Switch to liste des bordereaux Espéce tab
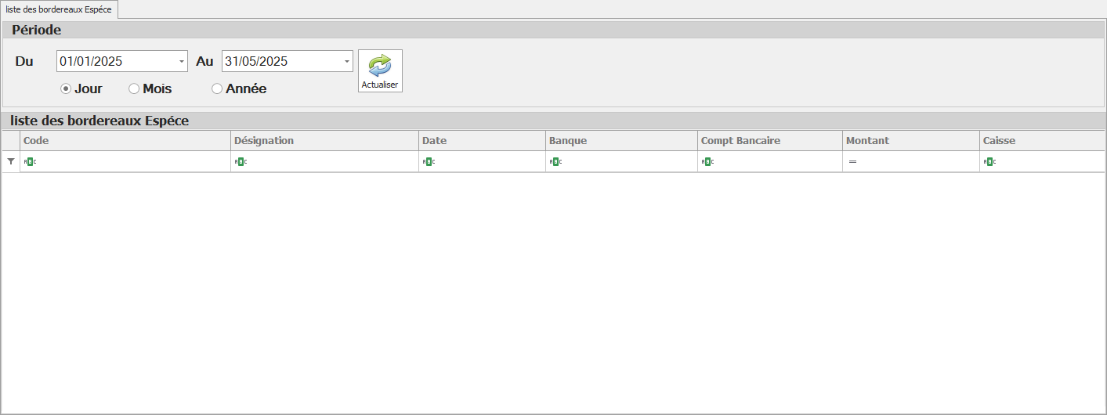 59,9
